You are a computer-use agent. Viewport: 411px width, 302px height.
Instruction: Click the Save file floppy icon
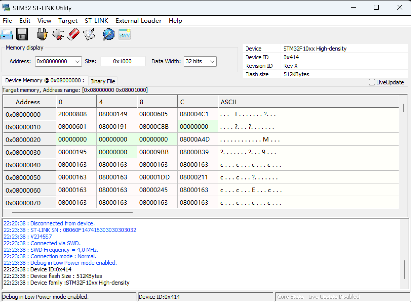point(22,34)
